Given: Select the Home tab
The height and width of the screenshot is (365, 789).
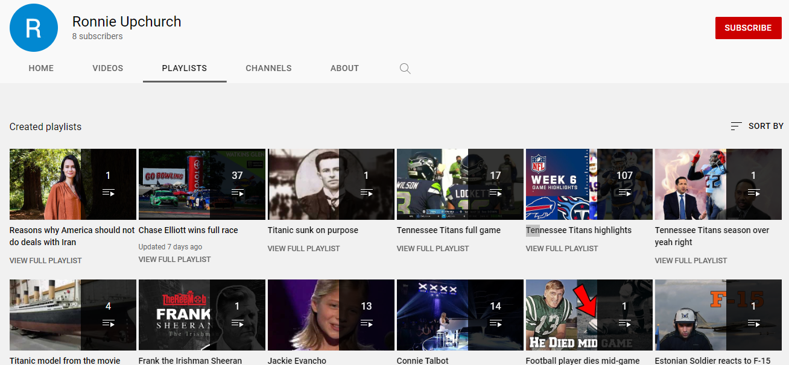Looking at the screenshot, I should click(x=41, y=69).
